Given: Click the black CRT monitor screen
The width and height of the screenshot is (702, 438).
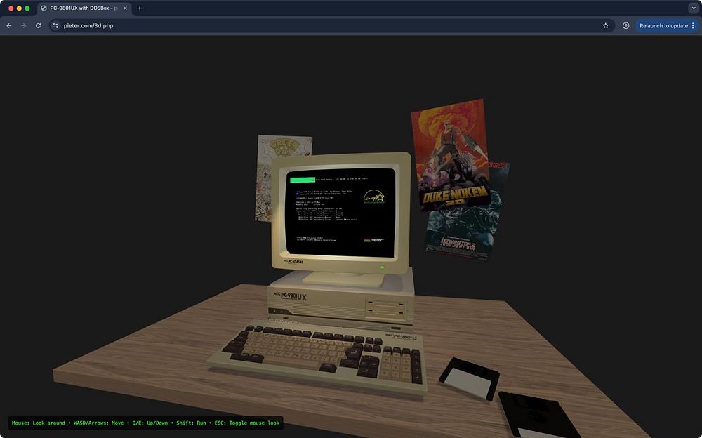Looking at the screenshot, I should coord(340,212).
